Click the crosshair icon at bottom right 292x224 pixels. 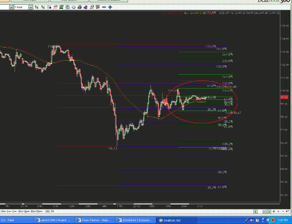click(x=274, y=211)
